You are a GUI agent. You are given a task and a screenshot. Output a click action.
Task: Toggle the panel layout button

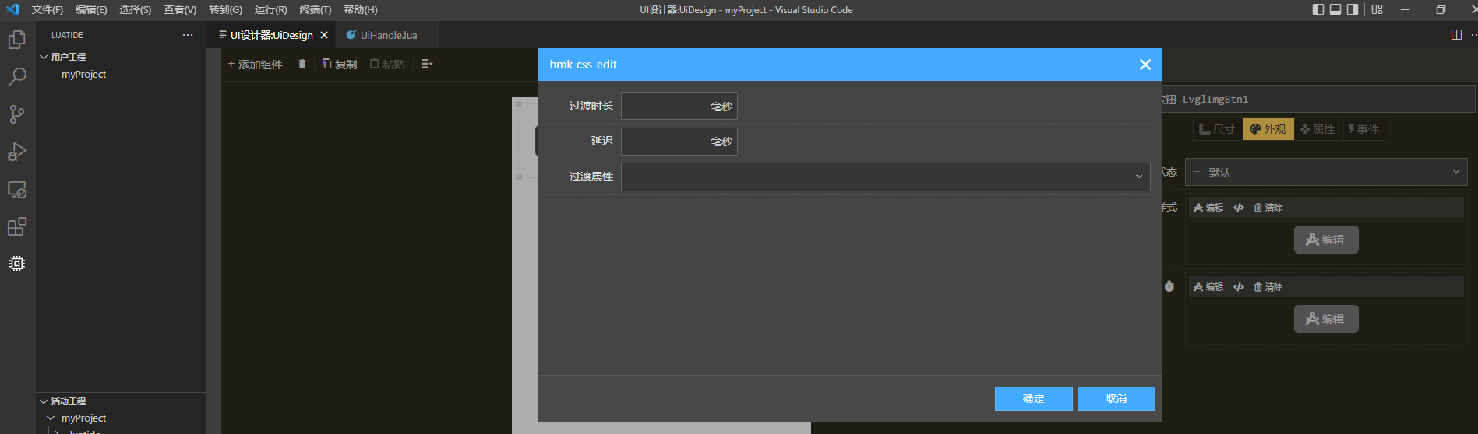1335,9
